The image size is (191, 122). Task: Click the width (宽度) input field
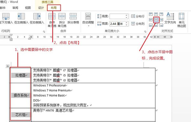[117, 24]
